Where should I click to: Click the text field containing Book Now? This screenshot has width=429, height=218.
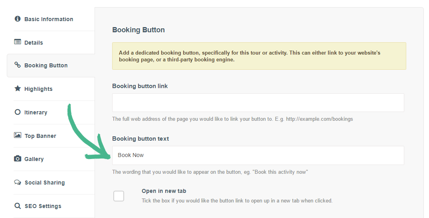258,155
